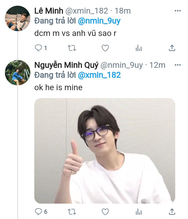Like Nguyễn Minh Quý's tweet
Viewport: 188px width, 219px height.
(x=105, y=211)
